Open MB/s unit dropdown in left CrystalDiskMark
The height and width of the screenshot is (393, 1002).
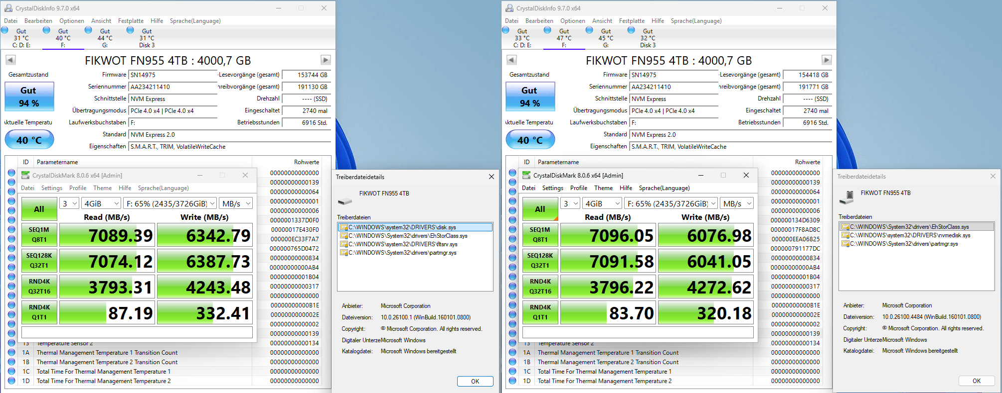point(236,203)
